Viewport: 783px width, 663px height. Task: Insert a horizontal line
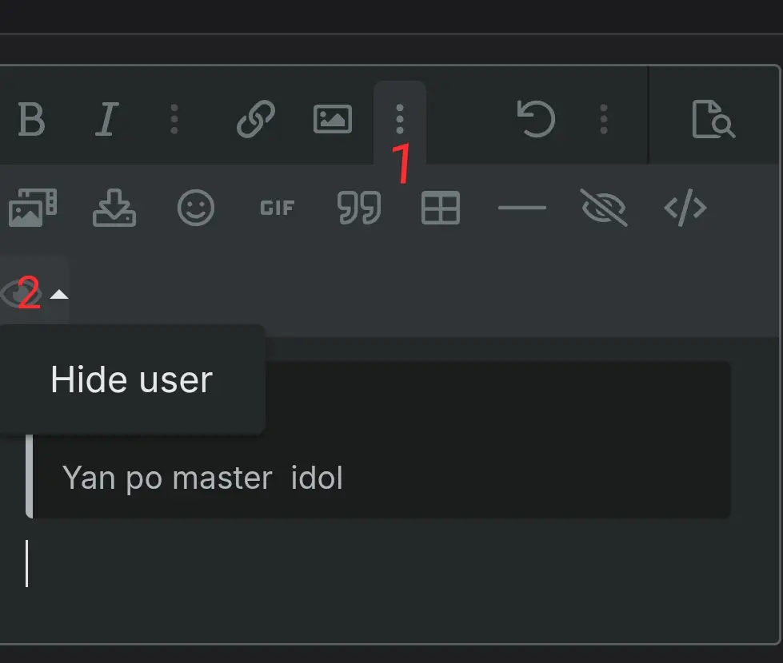coord(521,208)
